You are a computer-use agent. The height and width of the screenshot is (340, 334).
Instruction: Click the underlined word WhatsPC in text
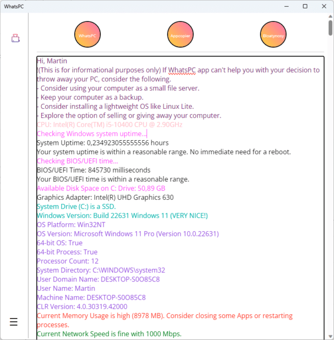coord(182,70)
